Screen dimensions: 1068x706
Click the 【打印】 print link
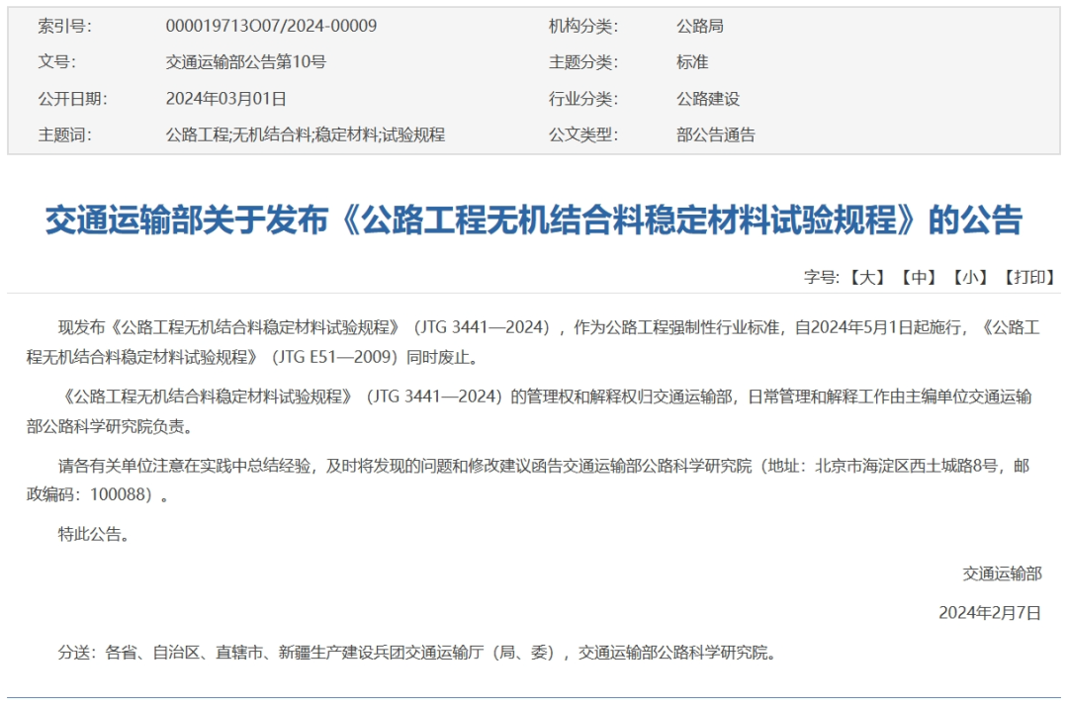(1029, 277)
